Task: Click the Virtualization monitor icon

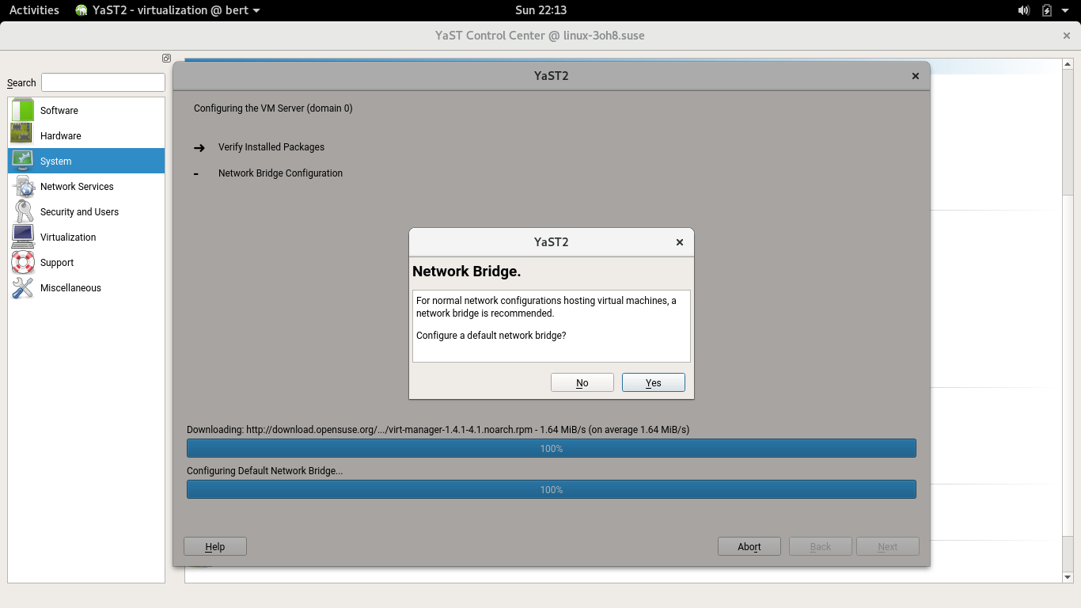Action: [23, 237]
